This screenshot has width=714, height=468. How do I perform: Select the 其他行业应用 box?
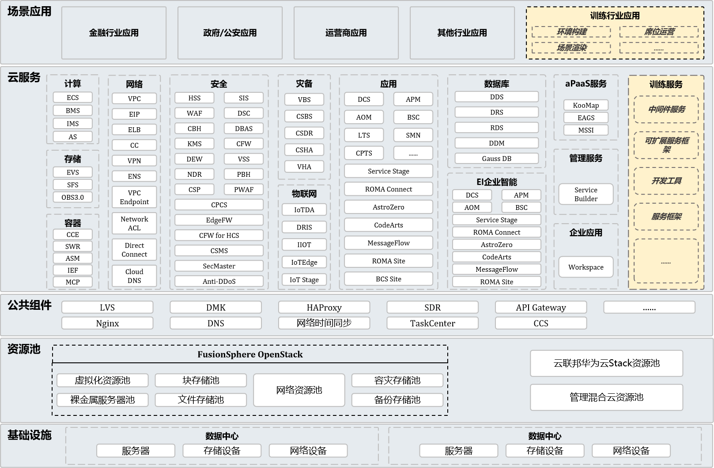[462, 33]
